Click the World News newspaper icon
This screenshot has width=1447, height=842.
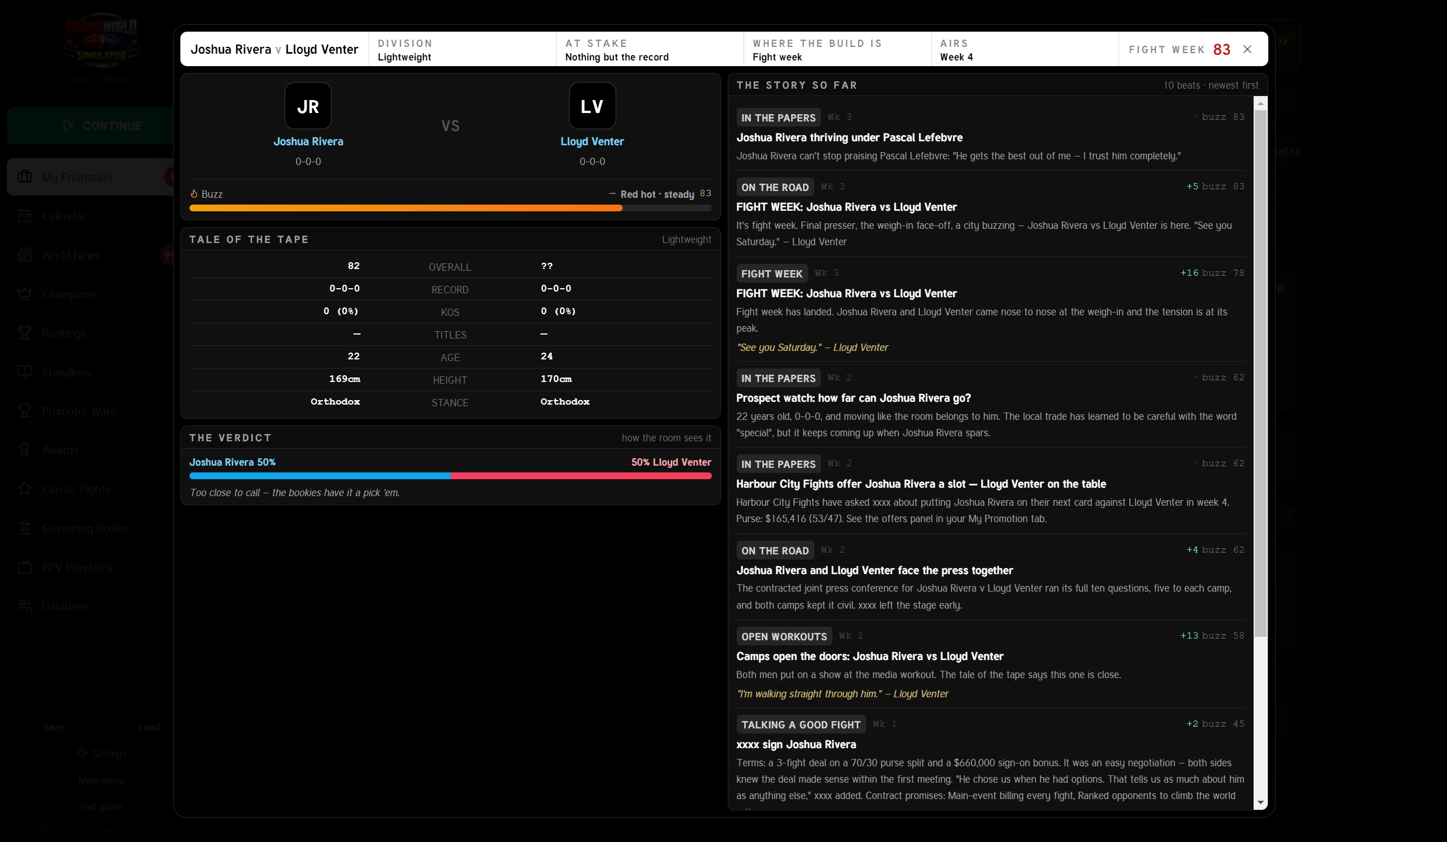coord(25,255)
